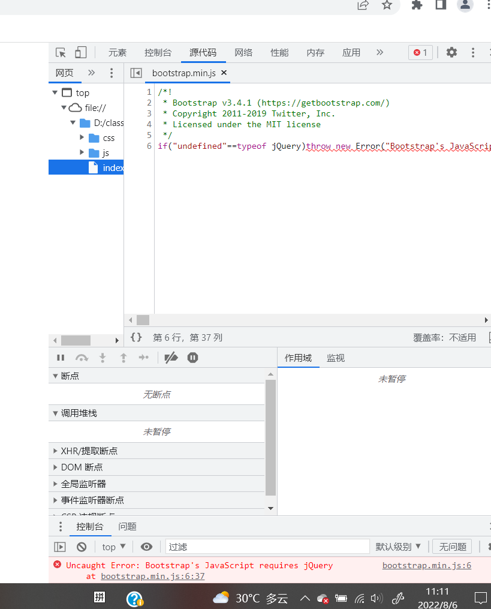Open DevTools settings gear
Viewport: 491px width, 609px height.
point(451,52)
